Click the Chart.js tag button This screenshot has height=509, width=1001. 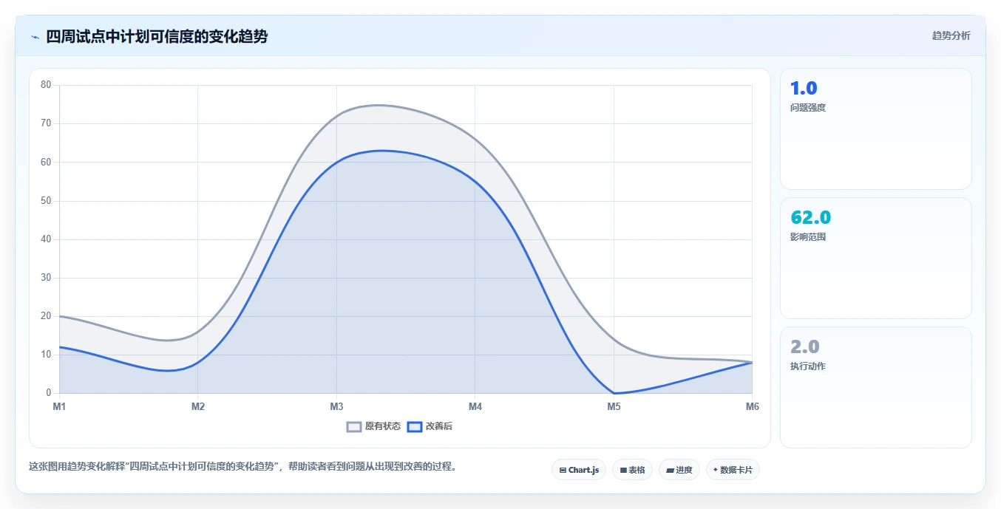point(579,470)
